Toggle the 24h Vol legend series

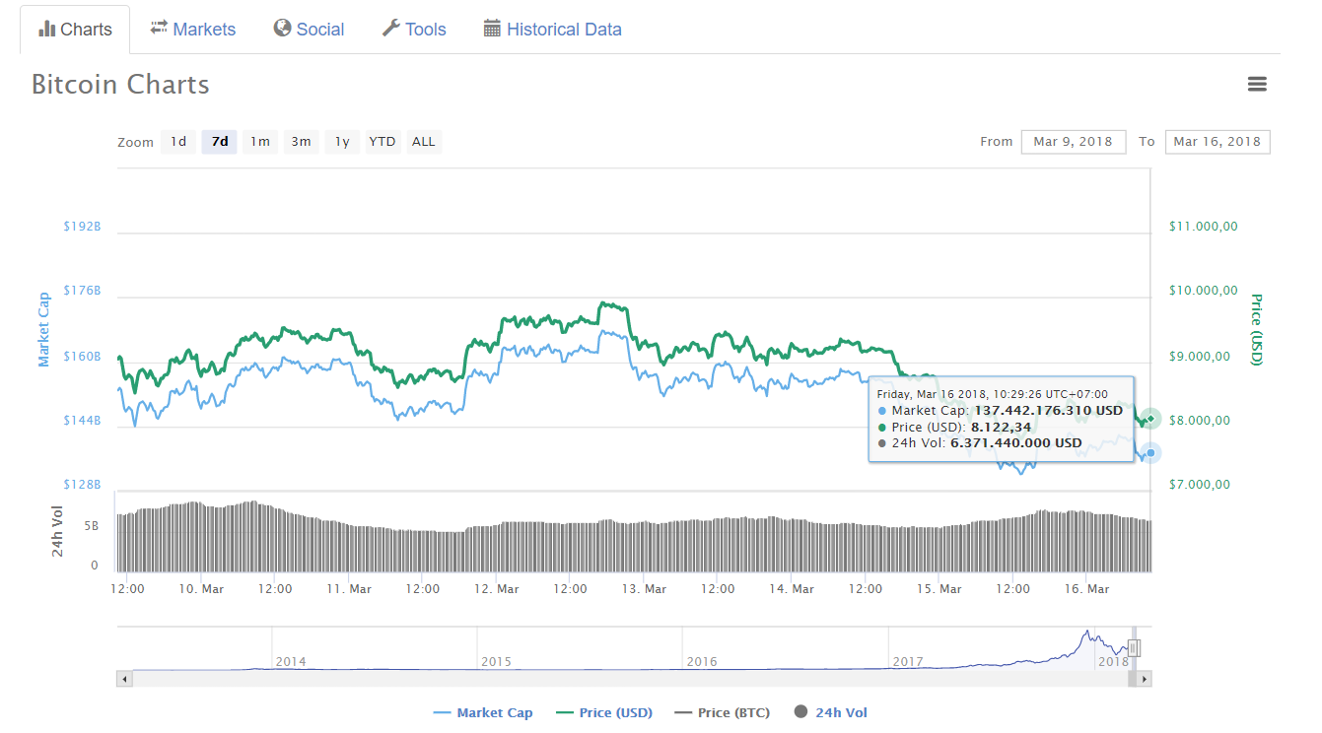tap(831, 712)
